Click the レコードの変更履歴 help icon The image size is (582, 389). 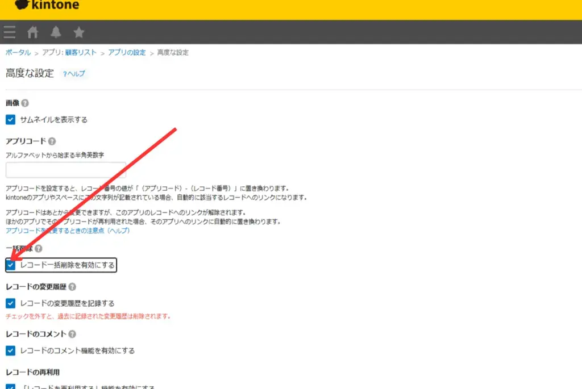tap(71, 287)
